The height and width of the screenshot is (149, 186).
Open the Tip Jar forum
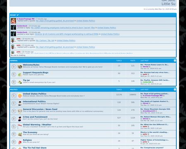click(x=26, y=80)
